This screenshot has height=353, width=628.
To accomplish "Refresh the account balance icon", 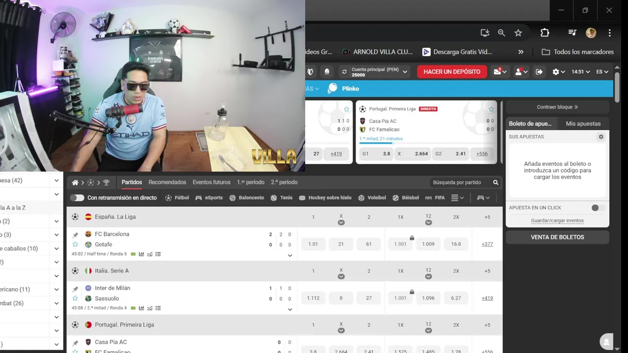I will [x=344, y=72].
